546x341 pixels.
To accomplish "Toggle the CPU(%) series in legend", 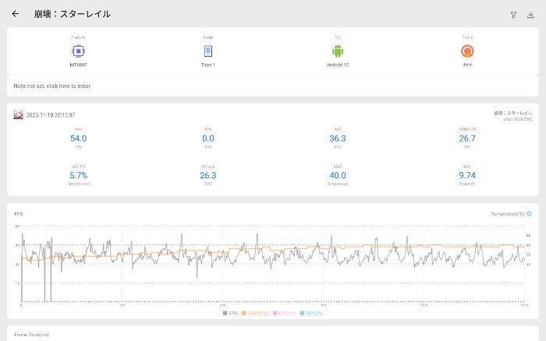I will click(x=285, y=313).
